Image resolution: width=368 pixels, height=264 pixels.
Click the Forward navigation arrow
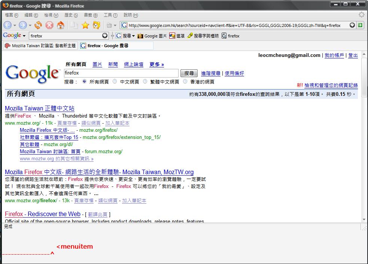pos(23,25)
